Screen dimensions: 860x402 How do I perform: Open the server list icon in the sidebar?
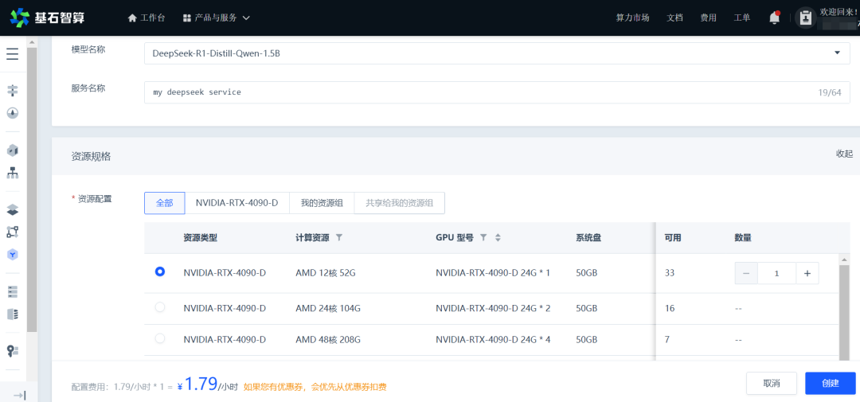click(12, 291)
